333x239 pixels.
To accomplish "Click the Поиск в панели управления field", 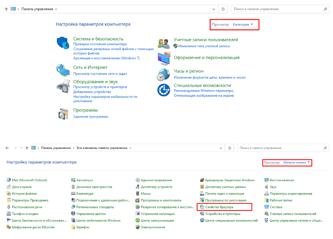I will coord(277,9).
